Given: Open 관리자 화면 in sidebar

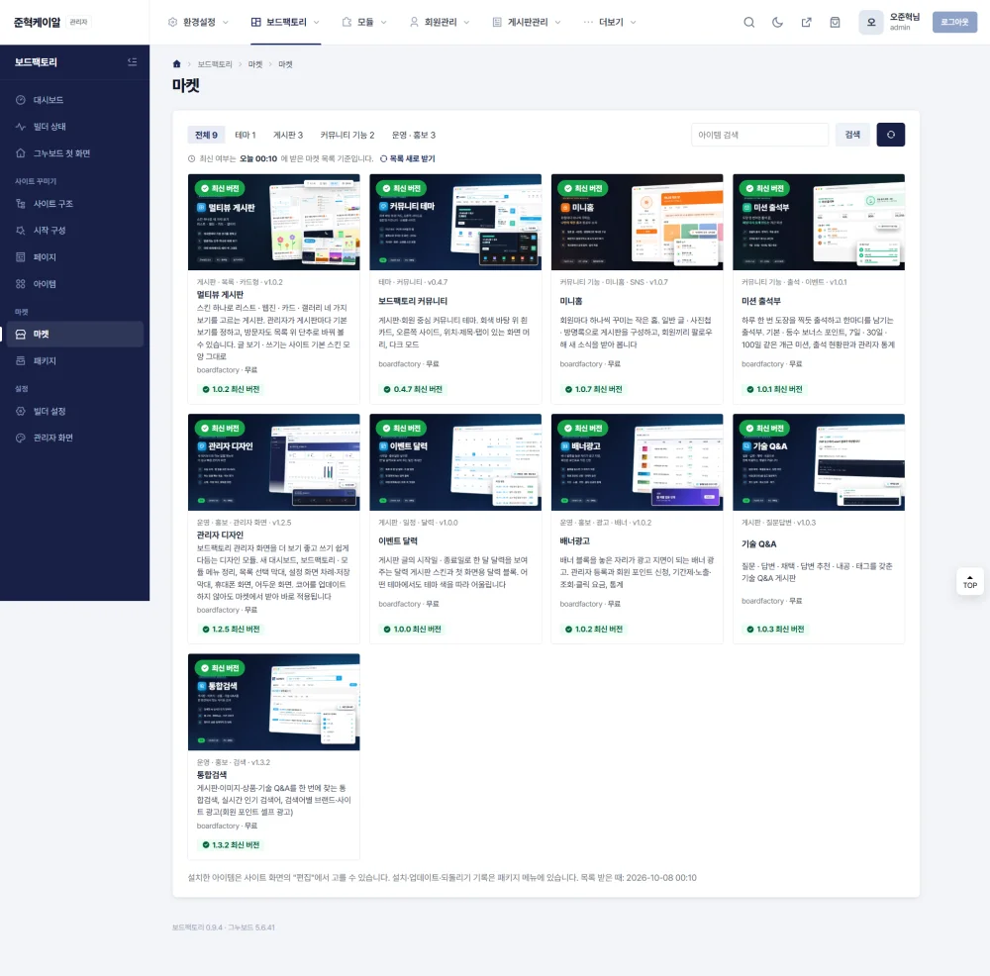Looking at the screenshot, I should 74,438.
